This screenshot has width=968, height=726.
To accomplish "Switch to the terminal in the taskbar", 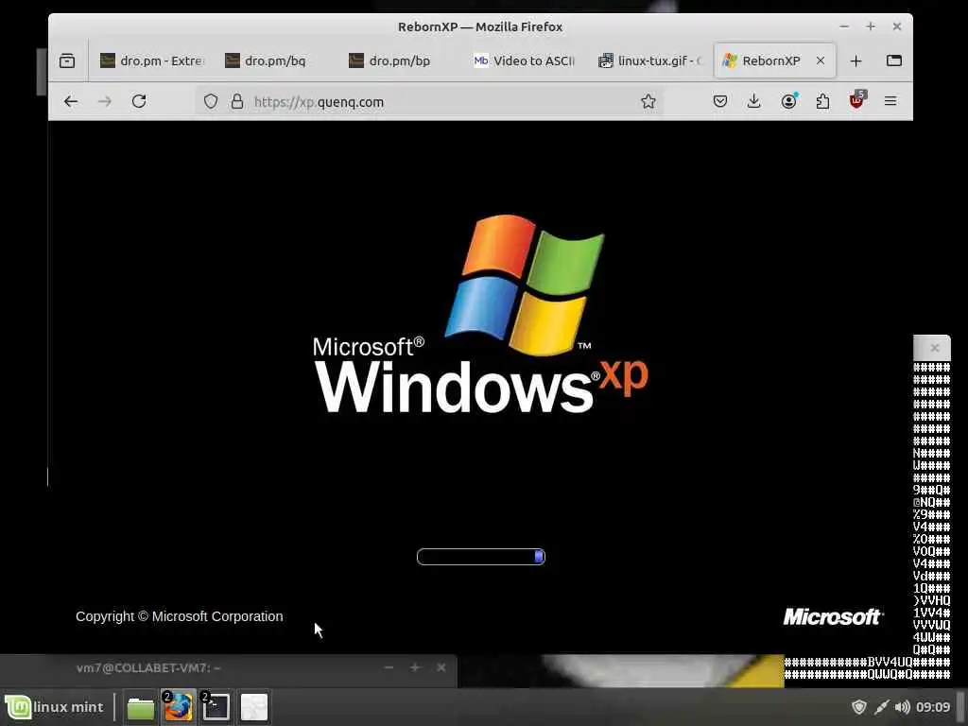I will [216, 707].
